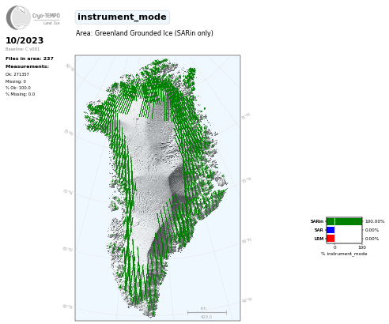Click the 100.00% SARin value
Image resolution: width=389 pixels, height=324 pixels.
click(375, 221)
